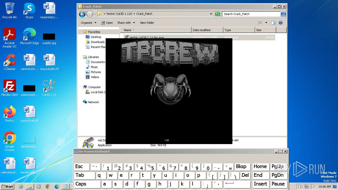The width and height of the screenshot is (338, 190).
Task: Launch Firefox from the desktop
Action: [10, 114]
